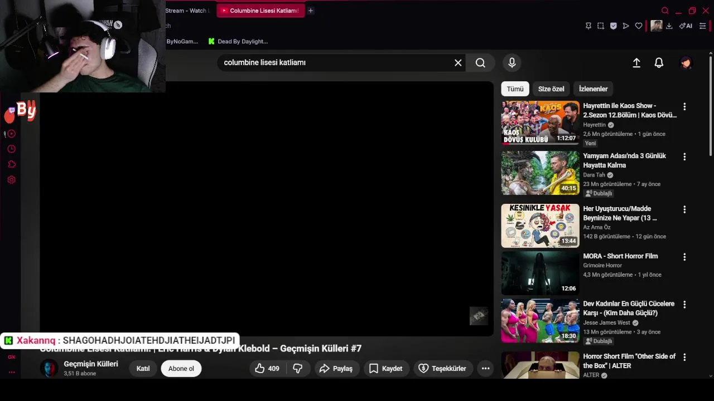Click the pinboard pin icon in toolbar
The width and height of the screenshot is (714, 401).
coord(588,26)
